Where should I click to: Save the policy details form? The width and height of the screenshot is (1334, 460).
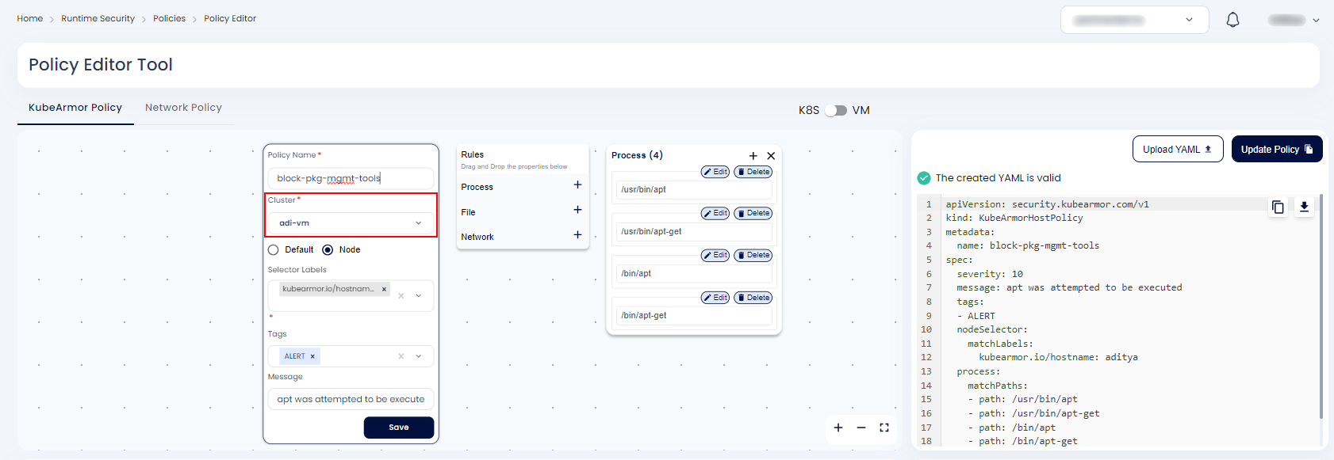pos(399,428)
